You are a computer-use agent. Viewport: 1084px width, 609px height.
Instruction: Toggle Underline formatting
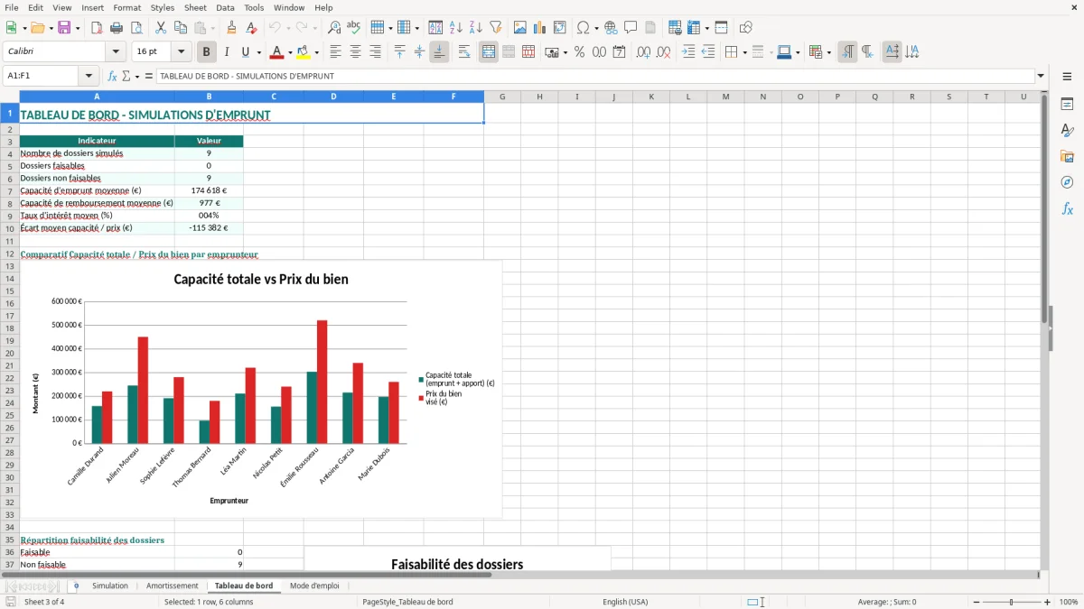pyautogui.click(x=246, y=52)
